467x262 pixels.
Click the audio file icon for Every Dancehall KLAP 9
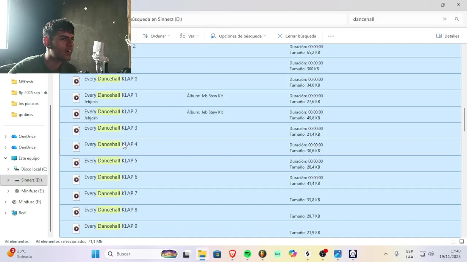coord(76,229)
